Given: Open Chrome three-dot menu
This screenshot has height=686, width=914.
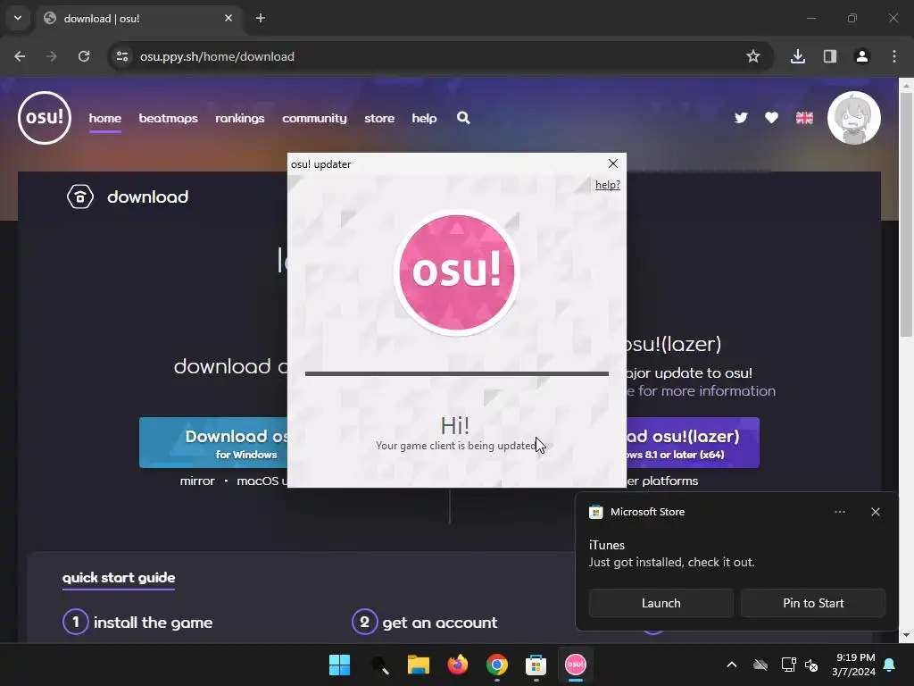Looking at the screenshot, I should pos(893,56).
